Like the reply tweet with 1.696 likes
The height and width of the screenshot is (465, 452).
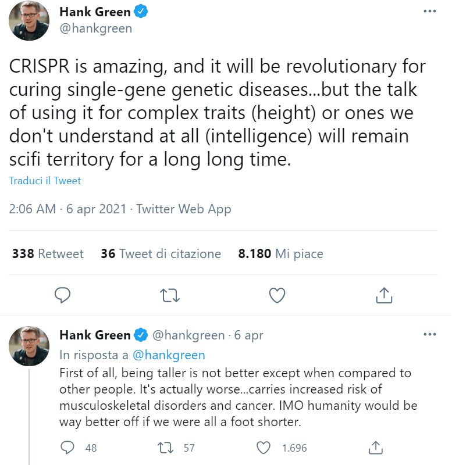264,448
